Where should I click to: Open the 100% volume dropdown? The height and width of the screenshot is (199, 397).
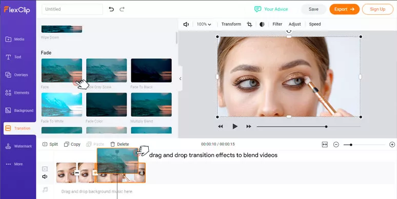click(204, 24)
